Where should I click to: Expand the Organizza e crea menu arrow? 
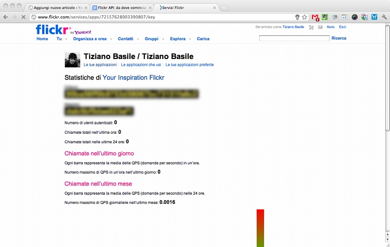(x=111, y=39)
